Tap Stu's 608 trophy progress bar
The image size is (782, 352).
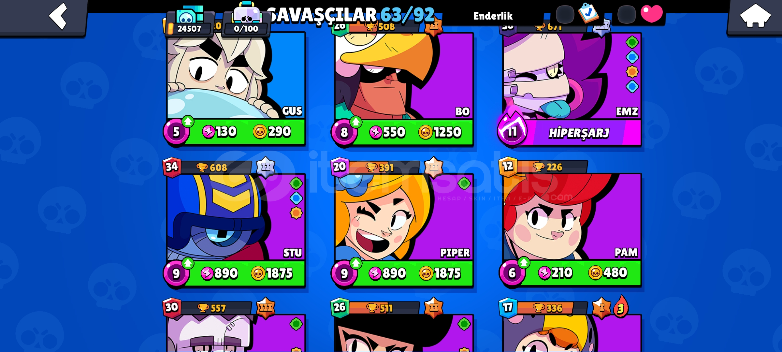(x=216, y=168)
